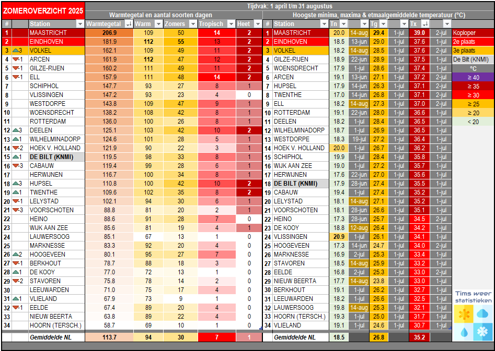Select Maastricht's Warmtegetal value 206.9
The width and height of the screenshot is (495, 351).
(x=109, y=33)
